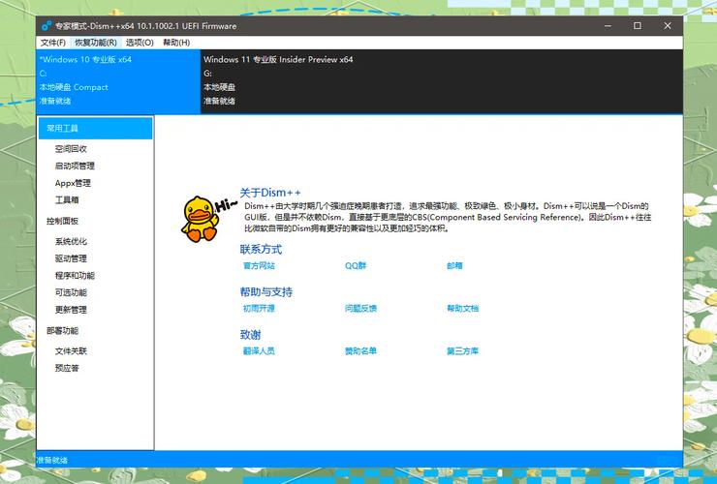Open 程序和功能 in the sidebar
The height and width of the screenshot is (484, 717).
coord(75,275)
